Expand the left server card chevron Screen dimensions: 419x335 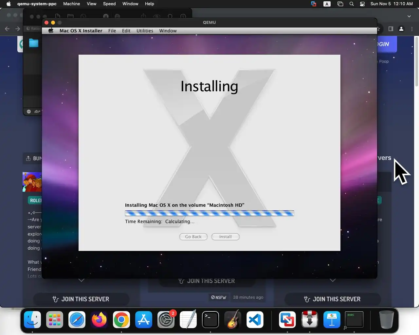(82, 280)
